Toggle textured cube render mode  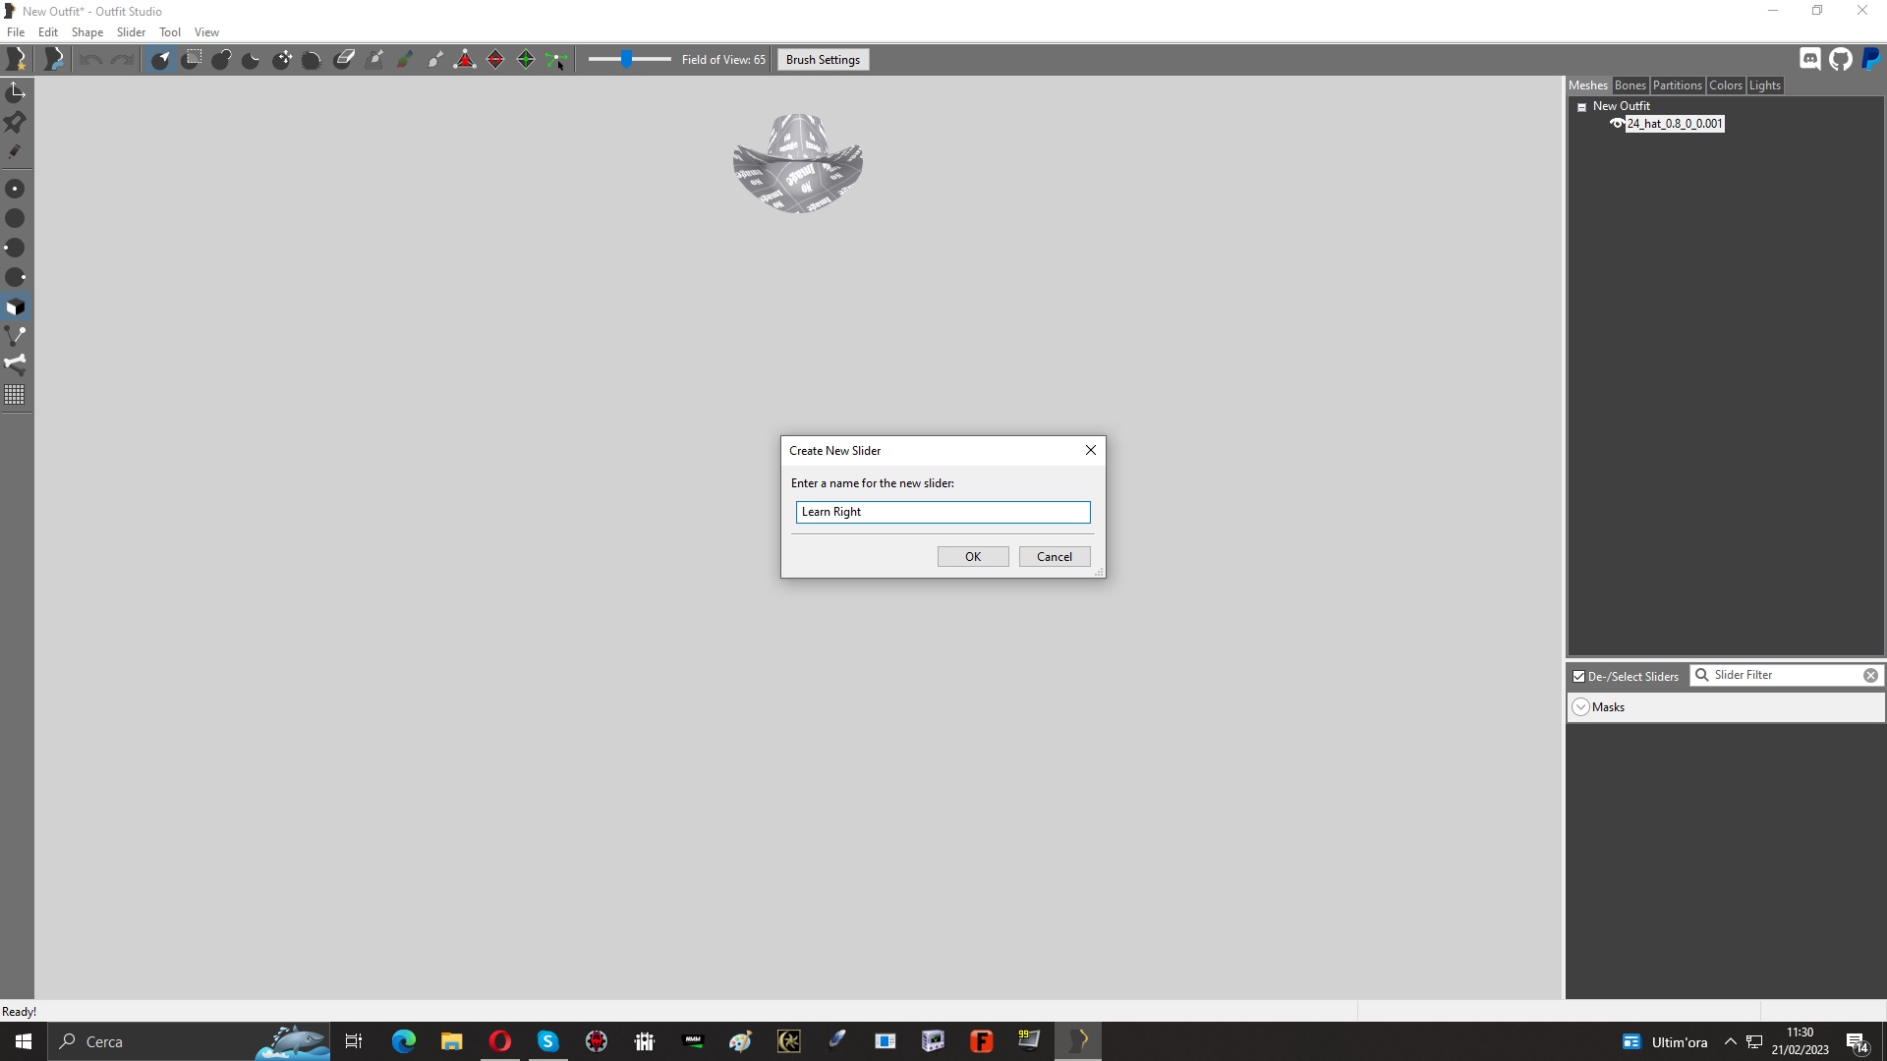[16, 307]
